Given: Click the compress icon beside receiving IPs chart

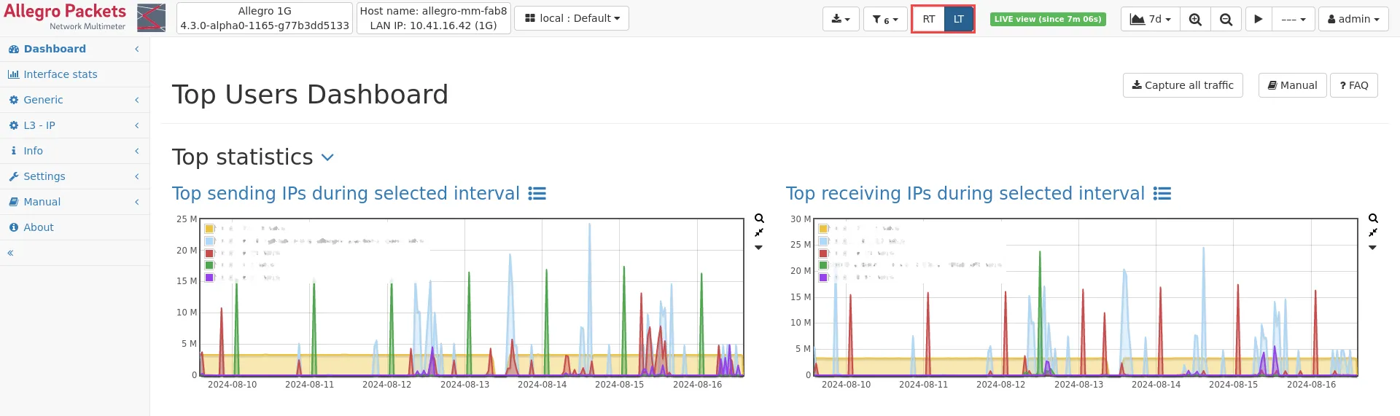Looking at the screenshot, I should 1373,232.
